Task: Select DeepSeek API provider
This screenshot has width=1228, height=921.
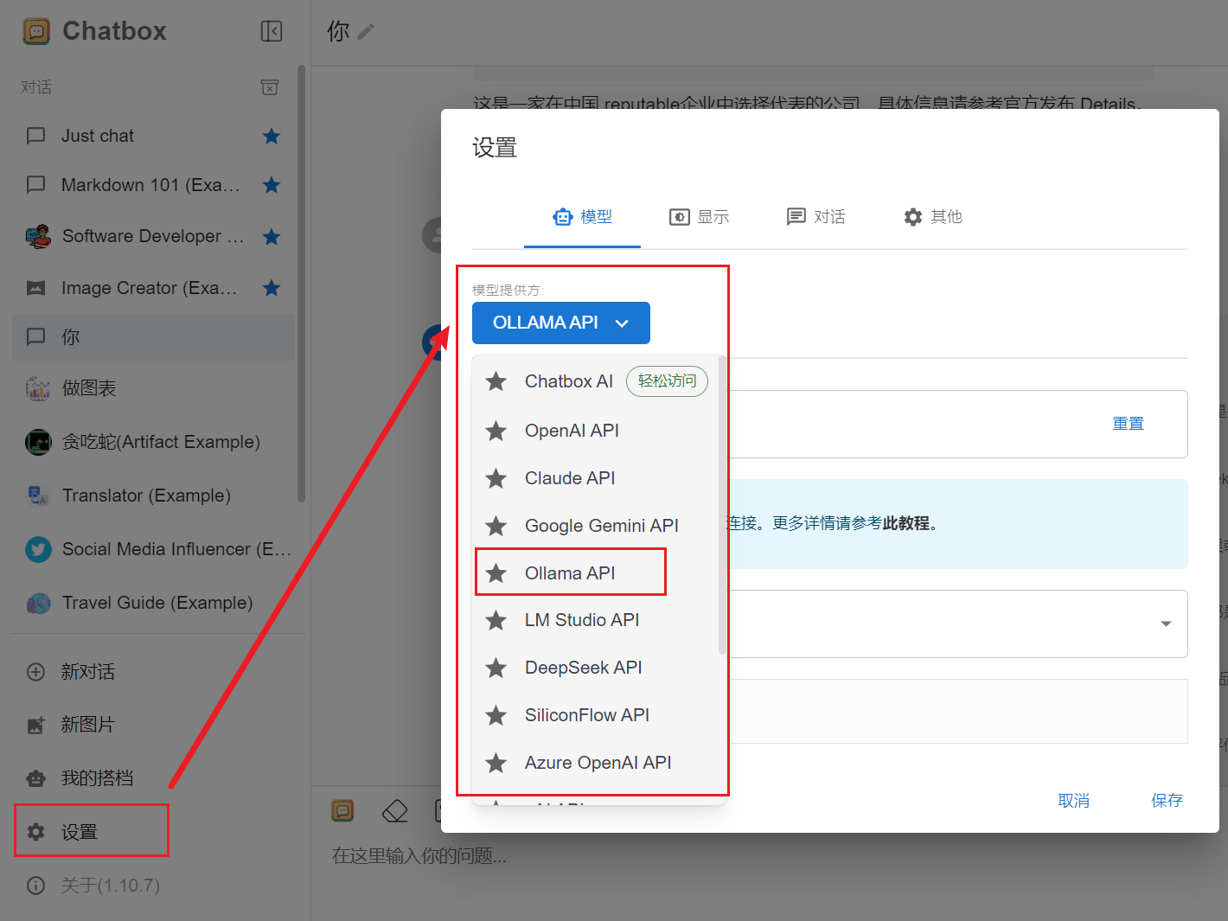Action: (596, 668)
